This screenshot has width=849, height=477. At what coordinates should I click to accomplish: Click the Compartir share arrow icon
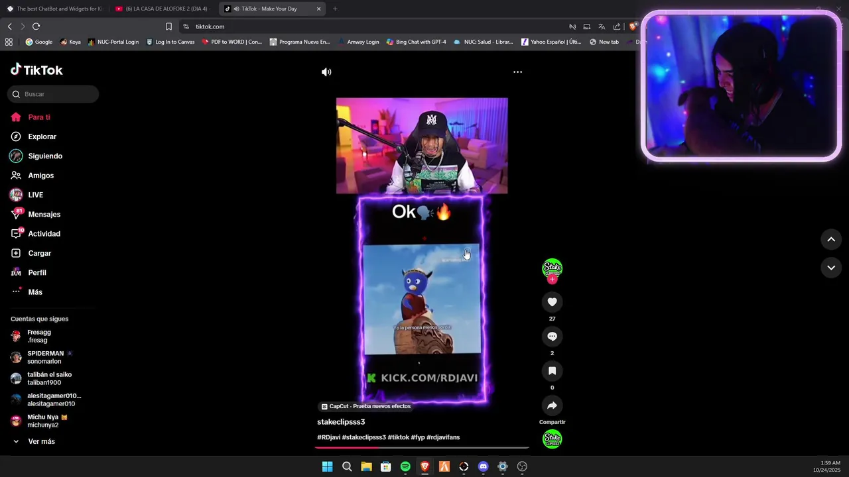click(x=552, y=405)
